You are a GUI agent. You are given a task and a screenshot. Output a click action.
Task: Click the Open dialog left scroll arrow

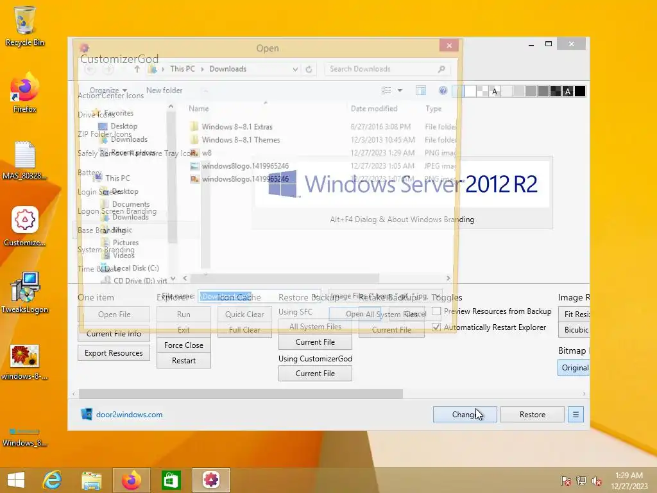(185, 278)
